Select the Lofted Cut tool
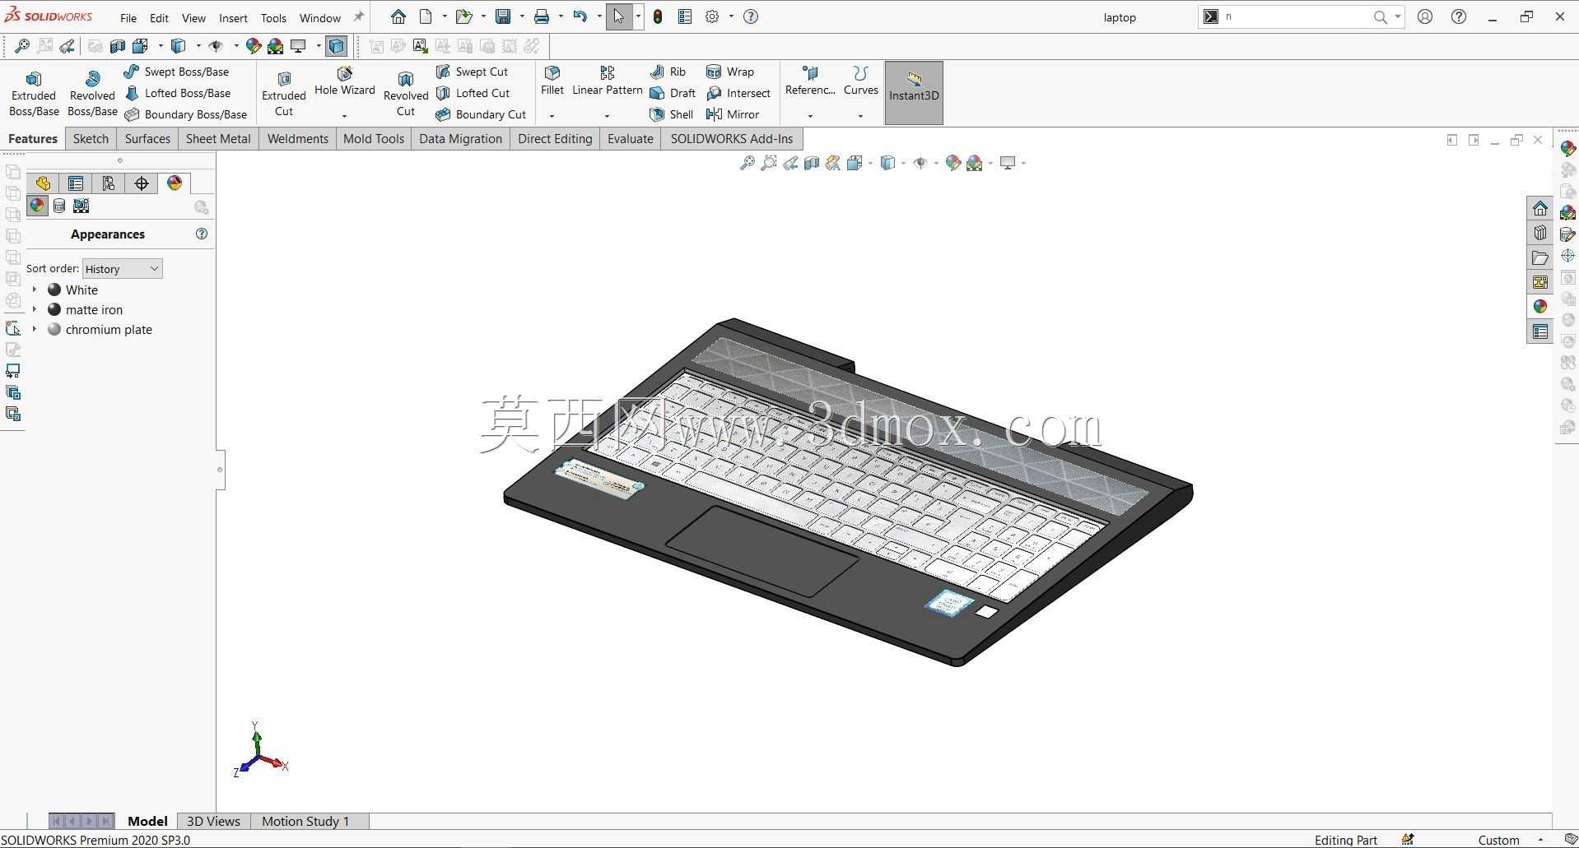This screenshot has height=848, width=1579. click(x=473, y=93)
